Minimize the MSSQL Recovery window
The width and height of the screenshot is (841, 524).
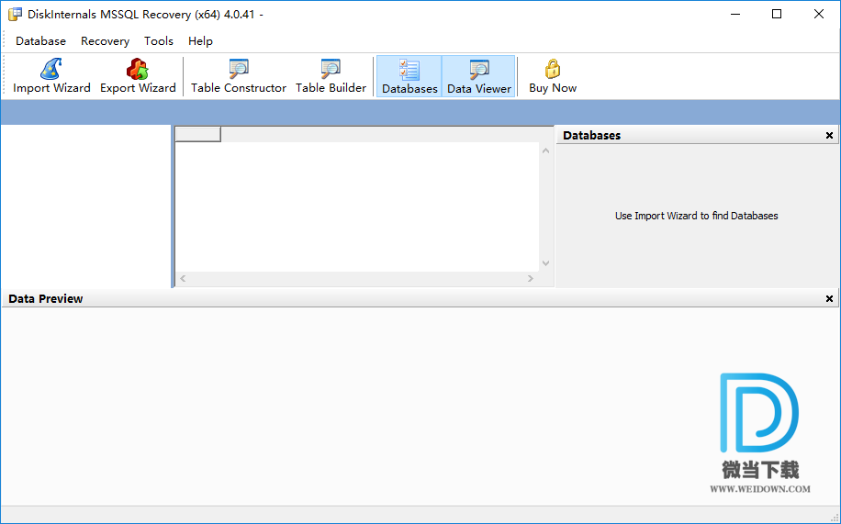point(735,15)
